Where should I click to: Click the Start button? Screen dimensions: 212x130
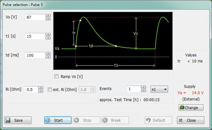[x=58, y=120]
